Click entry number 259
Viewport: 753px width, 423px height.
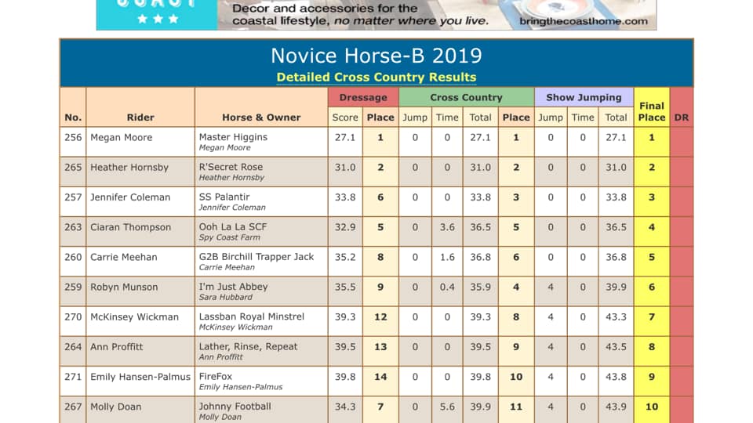(x=73, y=287)
